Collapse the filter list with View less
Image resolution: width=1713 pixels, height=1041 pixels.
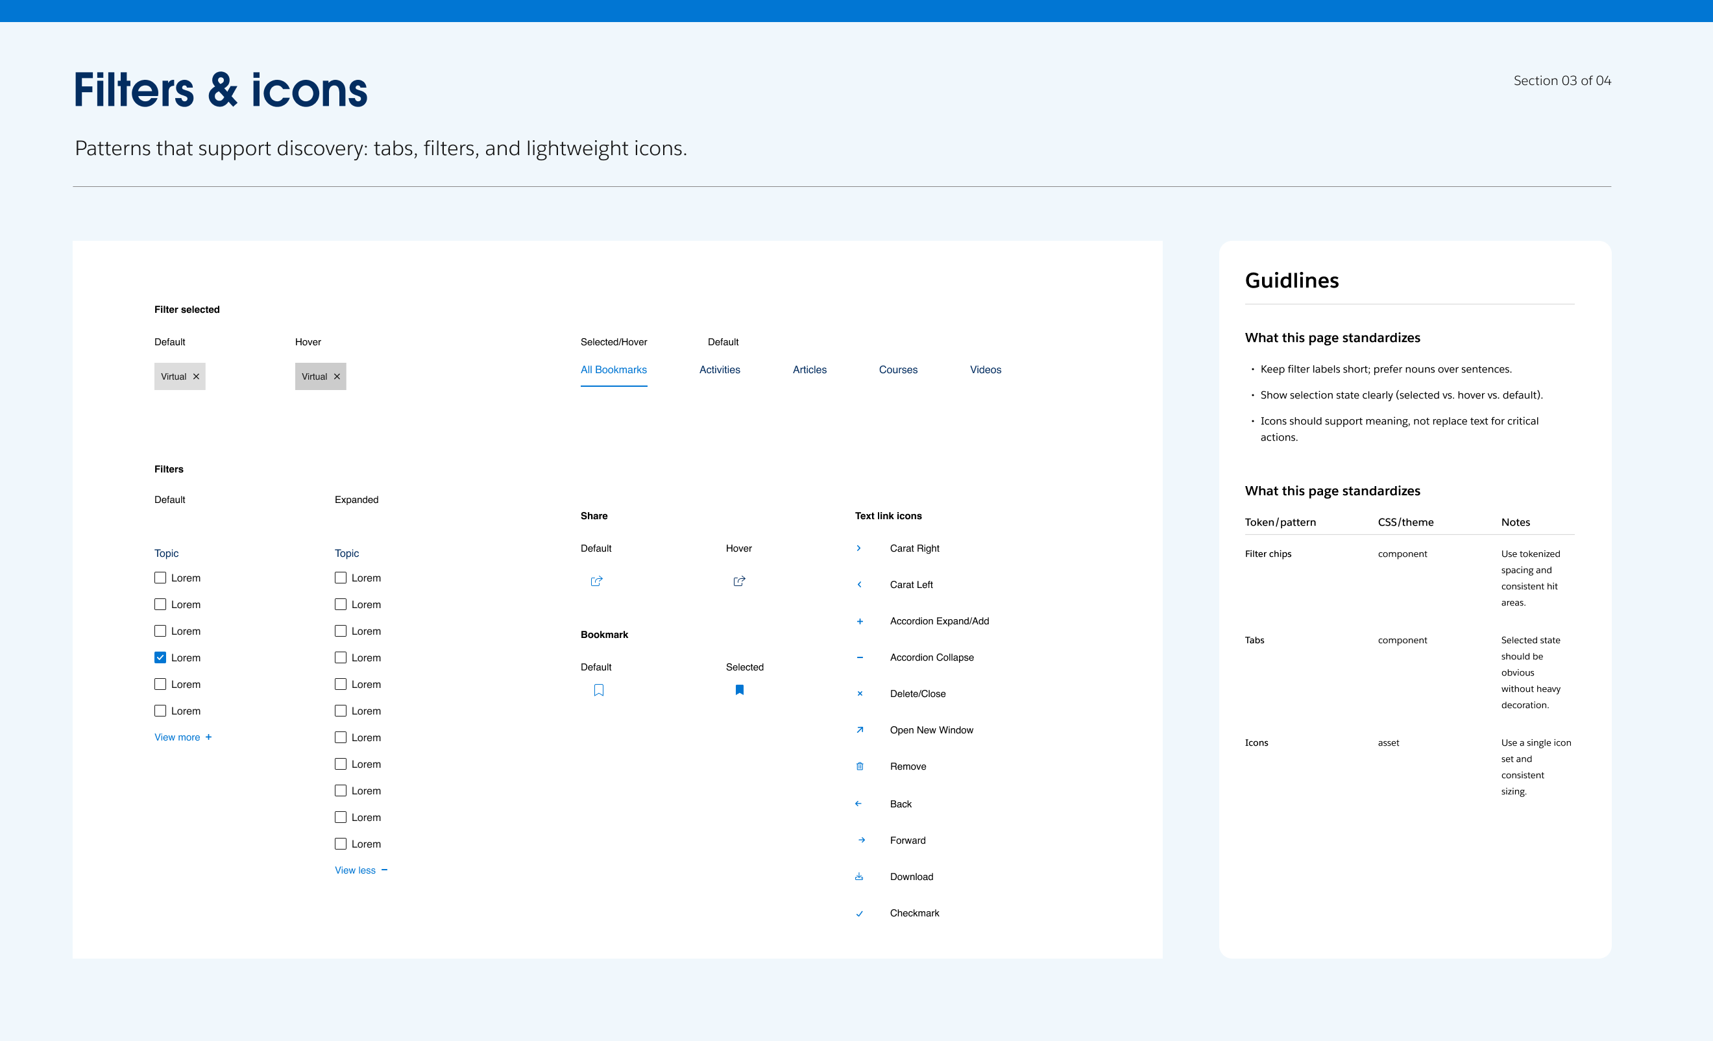[361, 870]
